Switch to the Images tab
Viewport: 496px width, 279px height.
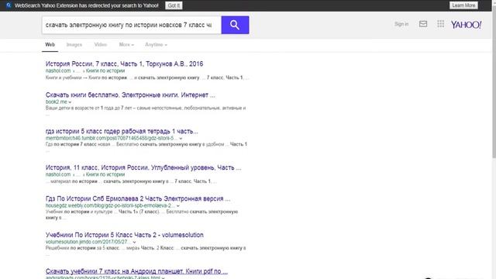74,45
